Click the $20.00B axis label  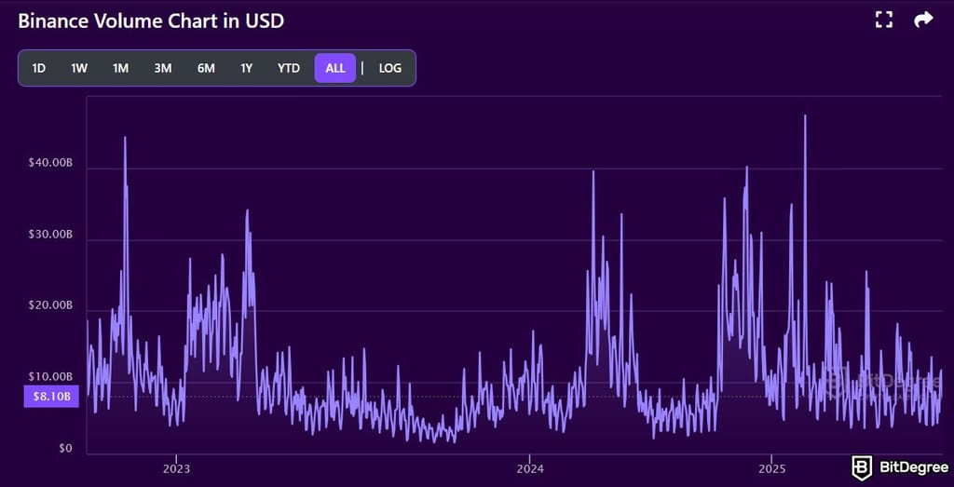pyautogui.click(x=50, y=306)
